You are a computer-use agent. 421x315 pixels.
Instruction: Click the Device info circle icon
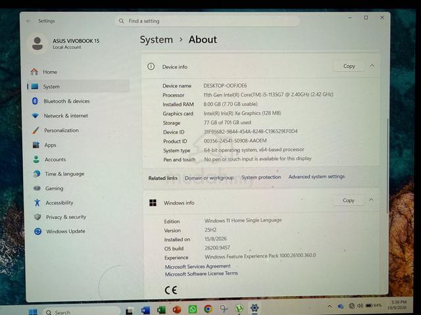pyautogui.click(x=151, y=66)
